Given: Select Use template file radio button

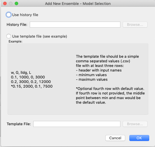Looking at the screenshot, I should pos(9,36).
